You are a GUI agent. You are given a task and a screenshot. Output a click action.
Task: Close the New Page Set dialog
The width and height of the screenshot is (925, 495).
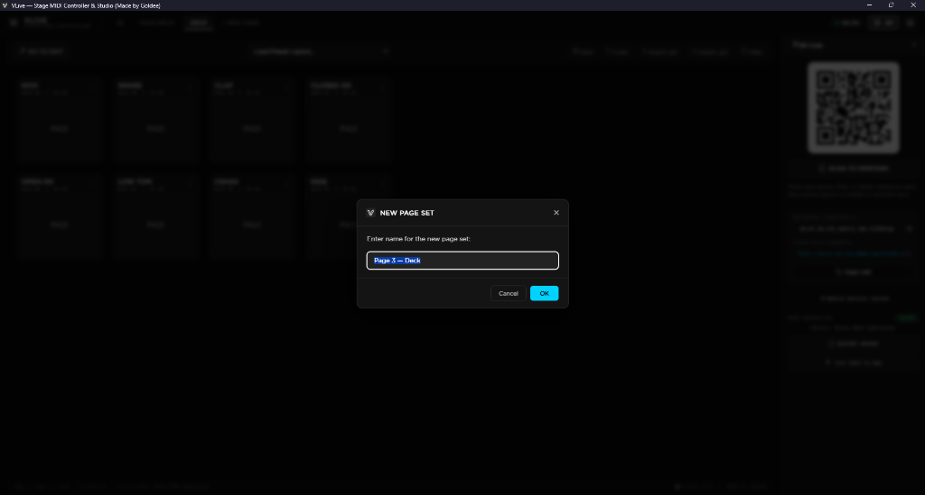pyautogui.click(x=556, y=213)
